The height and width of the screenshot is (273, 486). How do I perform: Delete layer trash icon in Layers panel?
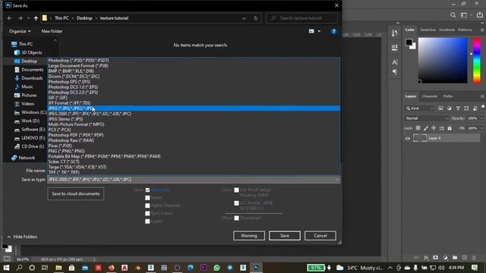coord(474,258)
